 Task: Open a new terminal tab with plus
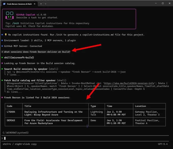tap(41, 4)
